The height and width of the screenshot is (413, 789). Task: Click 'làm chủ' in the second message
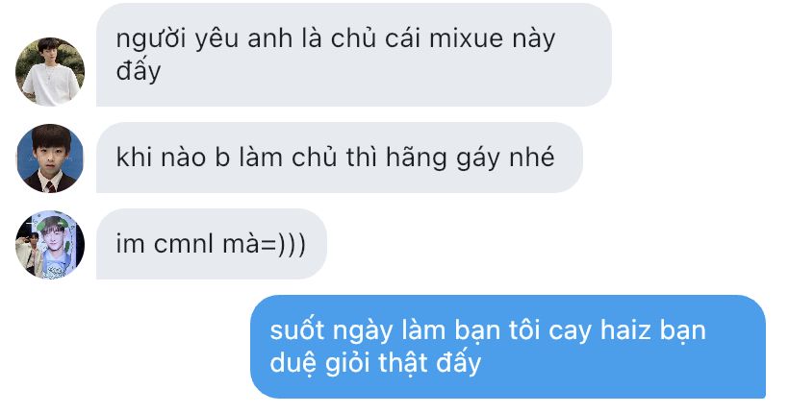click(x=288, y=158)
